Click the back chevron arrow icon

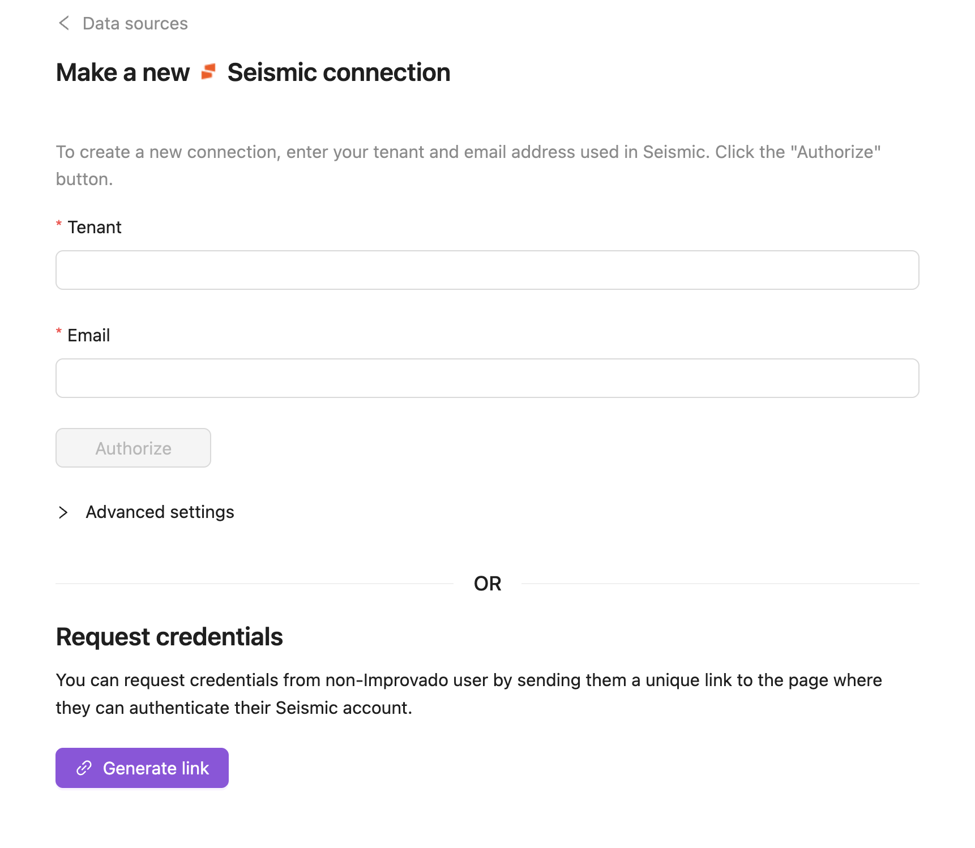coord(64,23)
